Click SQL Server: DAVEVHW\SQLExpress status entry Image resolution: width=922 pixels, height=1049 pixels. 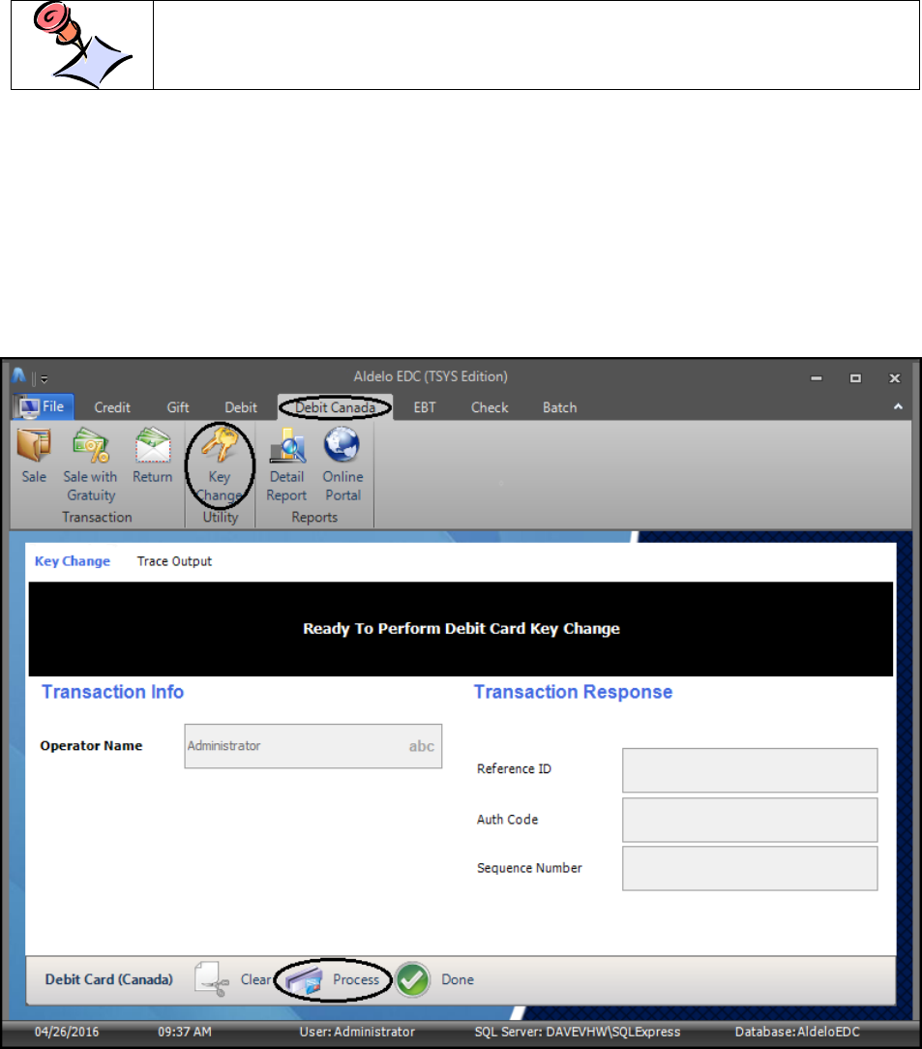[x=577, y=1032]
